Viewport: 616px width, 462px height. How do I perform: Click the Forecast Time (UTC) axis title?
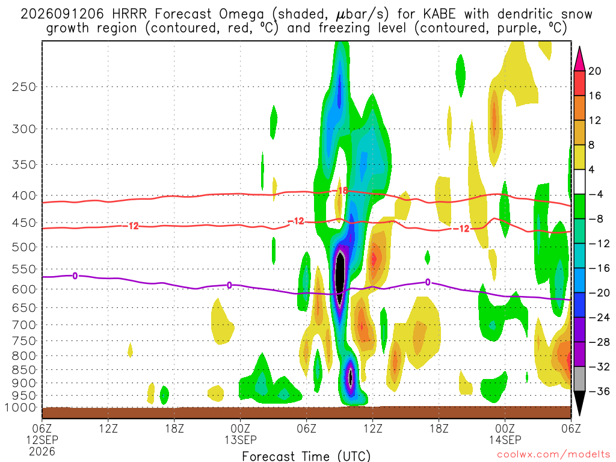pos(306,456)
